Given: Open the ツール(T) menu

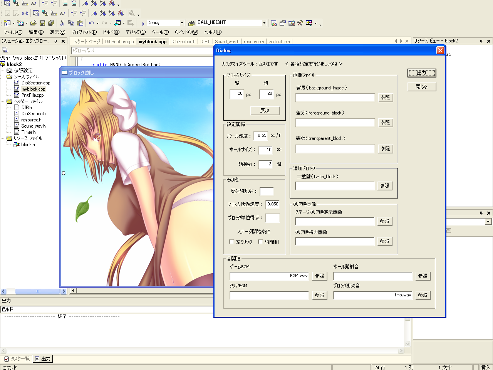Looking at the screenshot, I should point(160,32).
